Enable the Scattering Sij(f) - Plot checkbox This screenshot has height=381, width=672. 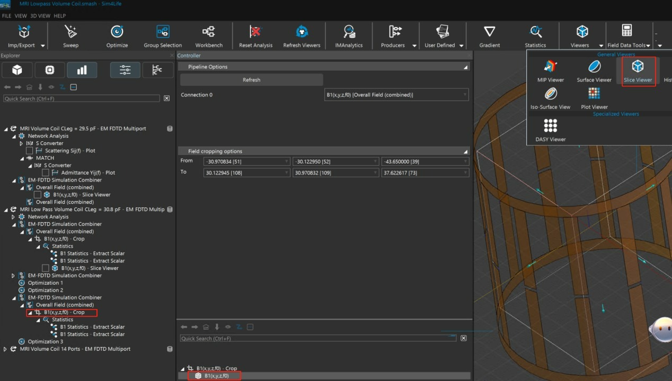[x=30, y=151]
